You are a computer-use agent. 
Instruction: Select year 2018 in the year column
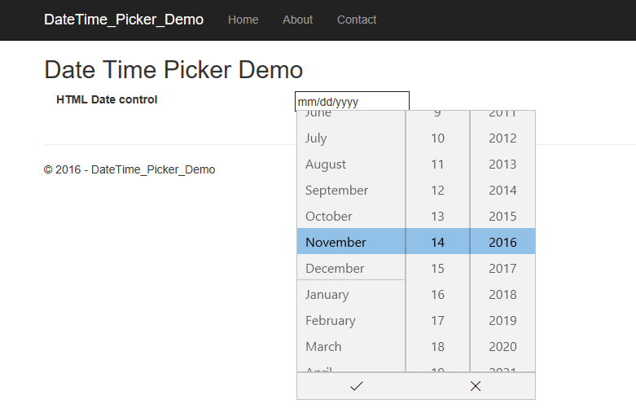pyautogui.click(x=502, y=295)
